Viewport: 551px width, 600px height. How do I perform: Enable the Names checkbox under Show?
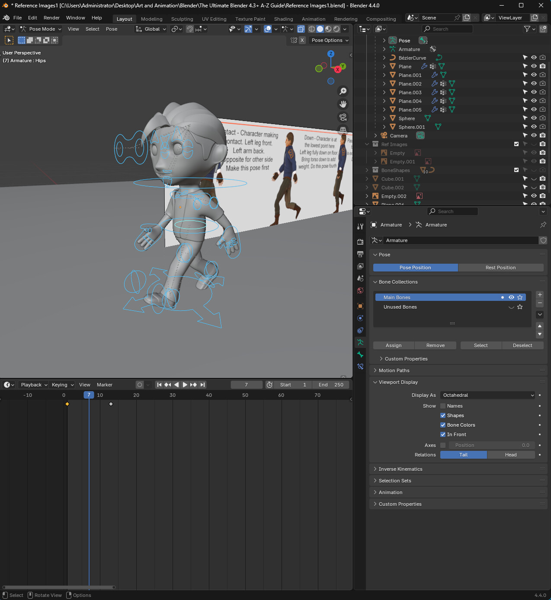pos(443,406)
